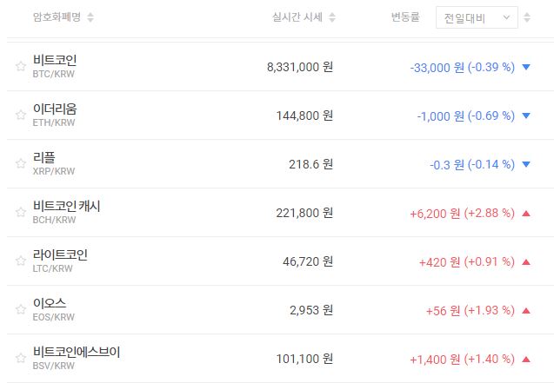Sort by 암호화폐명 column arrows

click(91, 17)
